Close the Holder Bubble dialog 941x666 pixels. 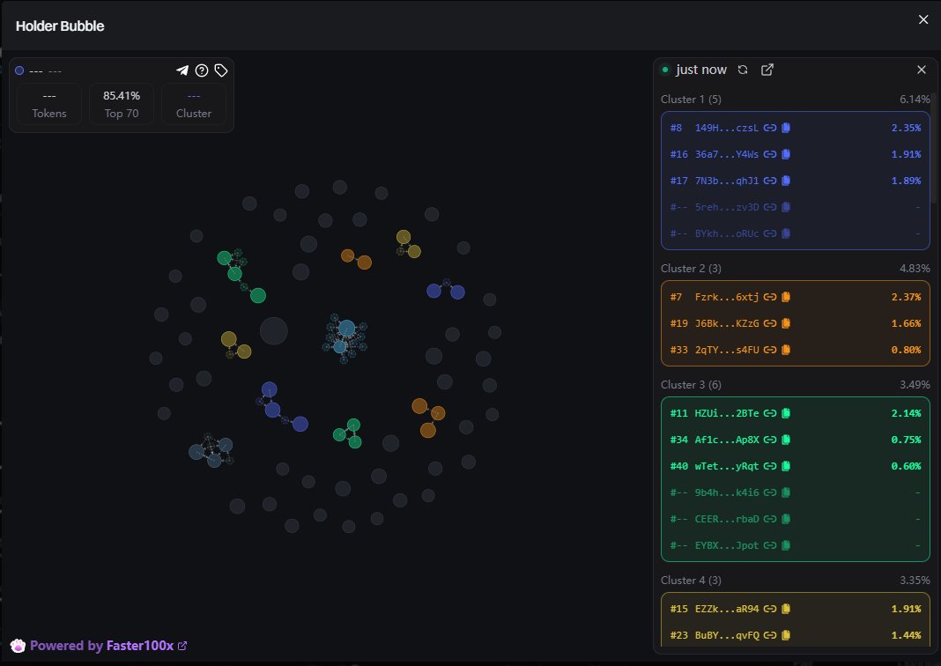click(x=923, y=19)
